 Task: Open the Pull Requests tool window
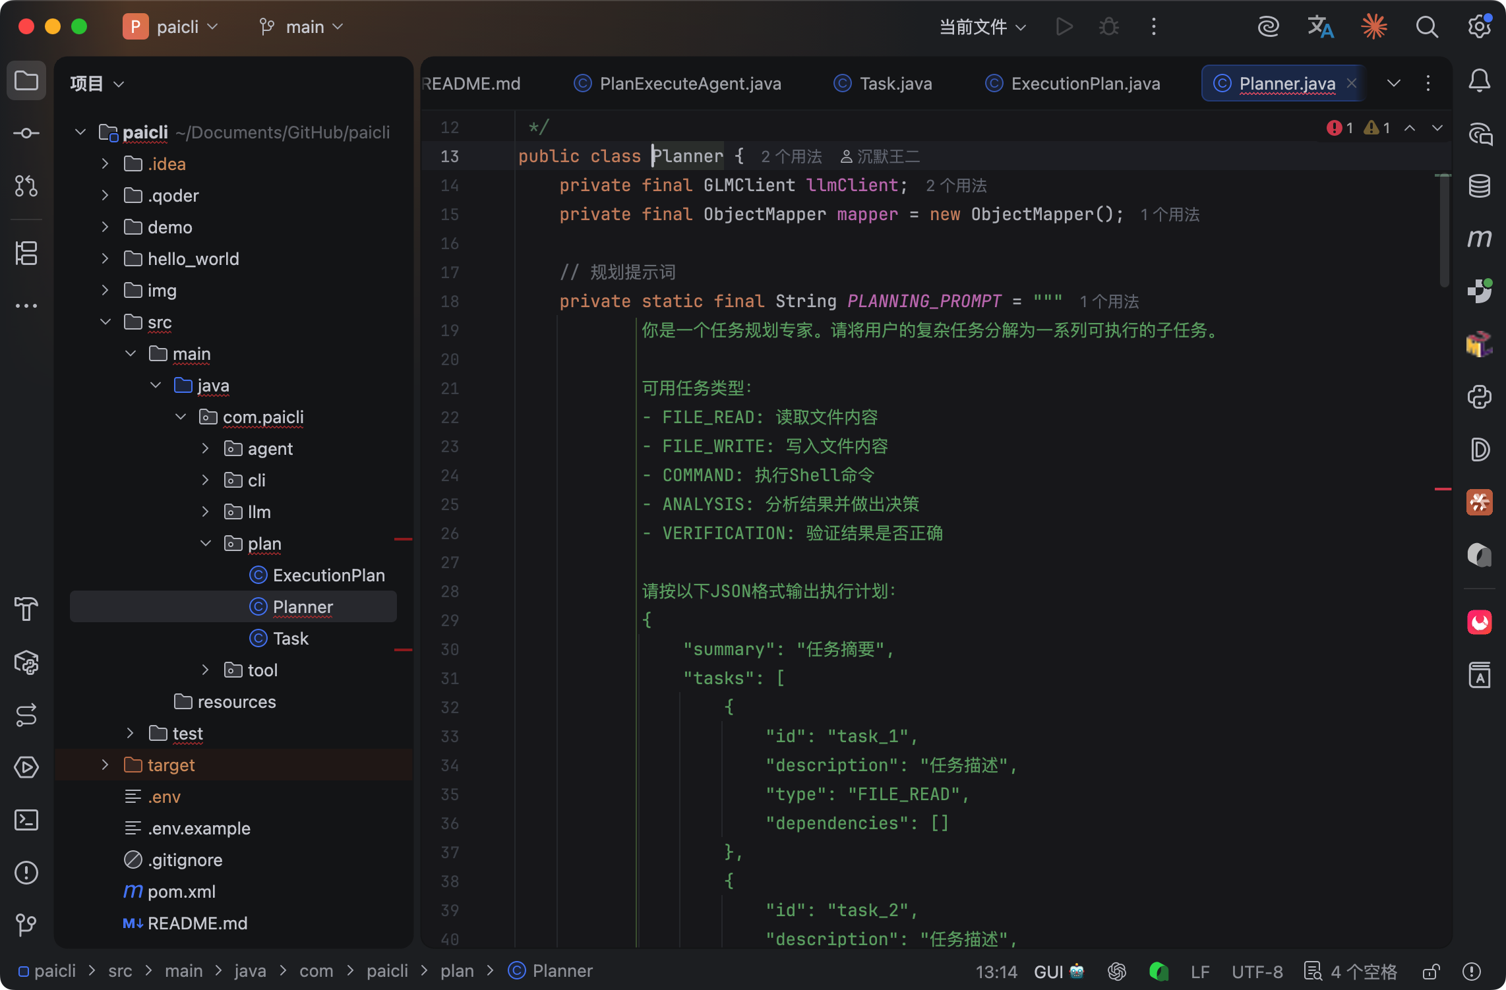pyautogui.click(x=26, y=186)
